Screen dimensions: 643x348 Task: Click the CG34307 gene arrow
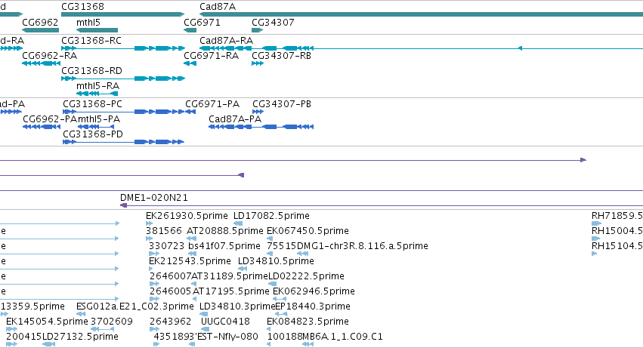(258, 30)
